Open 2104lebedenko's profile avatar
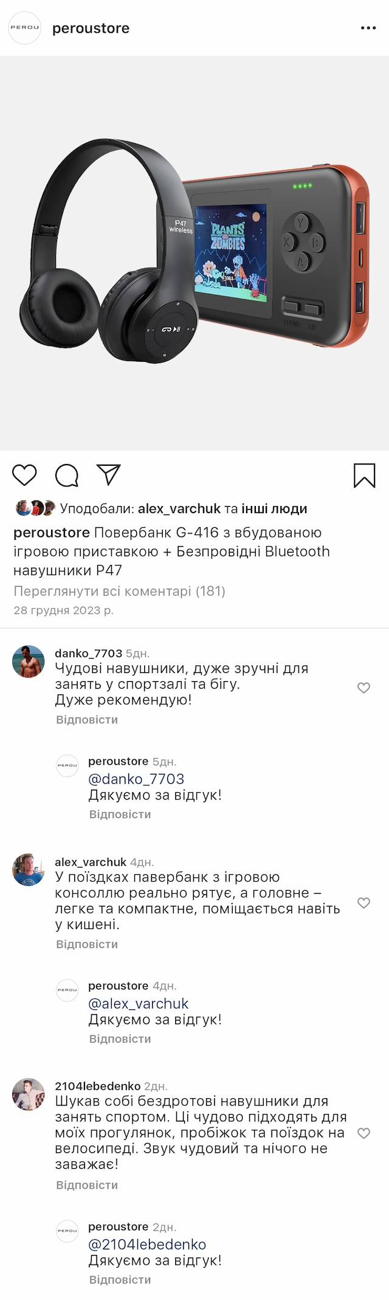 coord(29,1094)
